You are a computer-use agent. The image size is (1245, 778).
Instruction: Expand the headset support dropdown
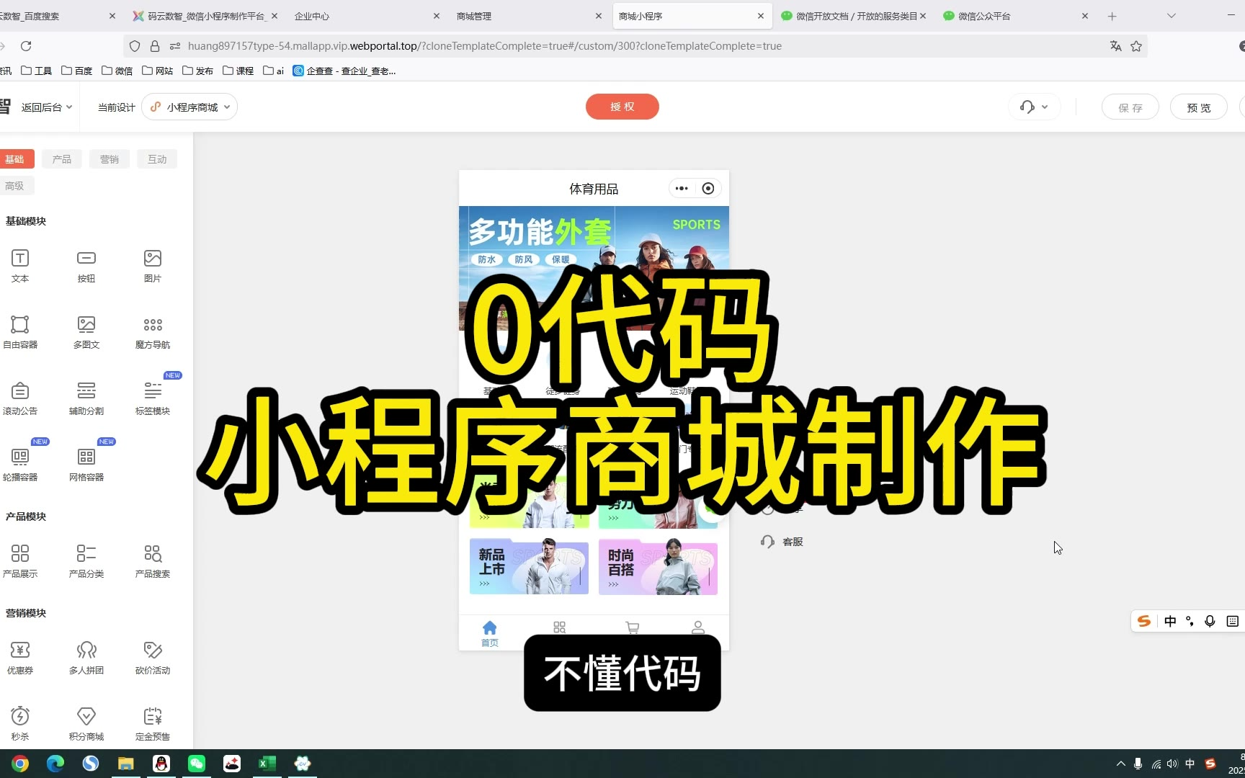click(x=1034, y=107)
